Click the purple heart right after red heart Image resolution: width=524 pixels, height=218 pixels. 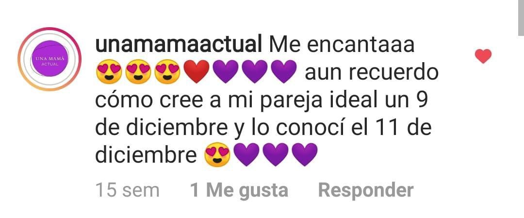[x=226, y=71]
